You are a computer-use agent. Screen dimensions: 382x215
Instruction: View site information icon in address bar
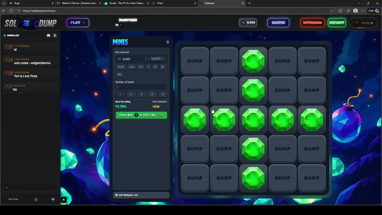(x=19, y=11)
